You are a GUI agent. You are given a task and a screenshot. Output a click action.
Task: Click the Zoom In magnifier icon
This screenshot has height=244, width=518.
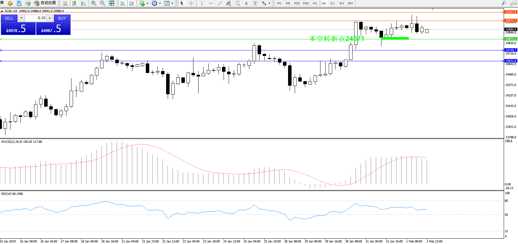point(94,3)
